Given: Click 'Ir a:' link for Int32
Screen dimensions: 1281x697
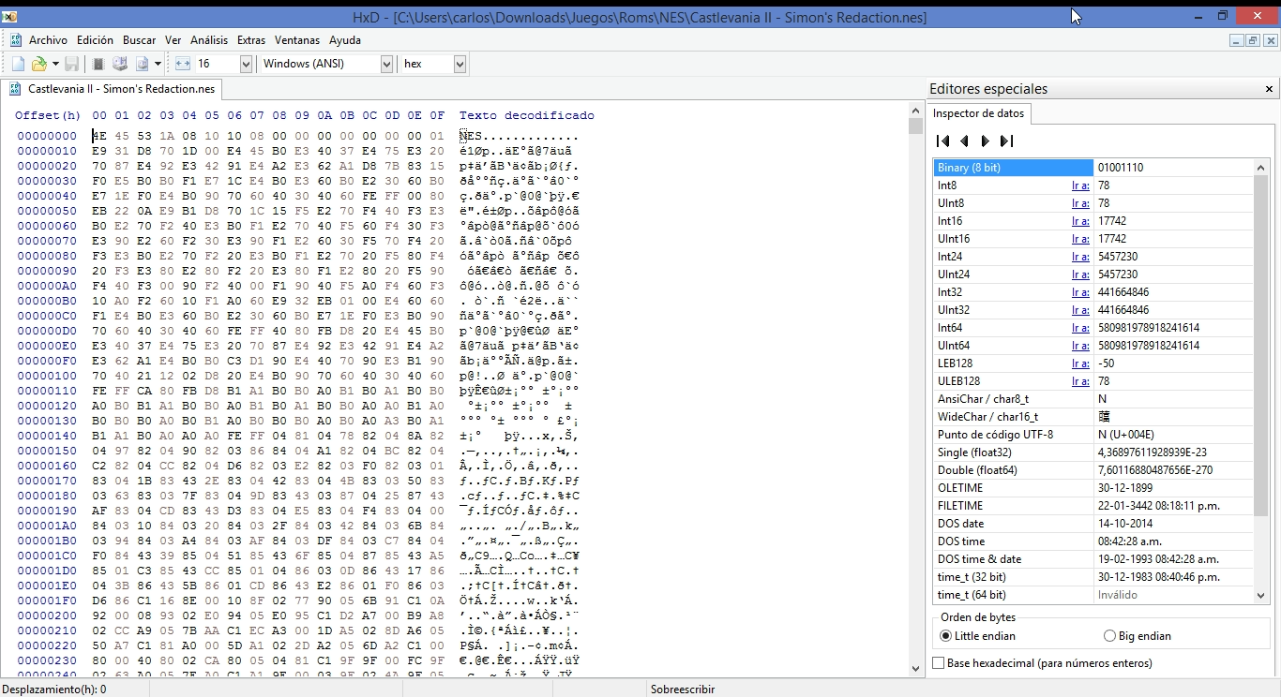Looking at the screenshot, I should pos(1080,292).
